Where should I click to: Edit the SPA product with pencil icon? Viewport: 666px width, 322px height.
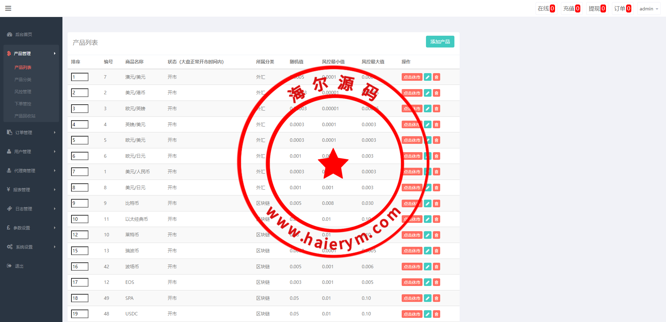click(428, 298)
